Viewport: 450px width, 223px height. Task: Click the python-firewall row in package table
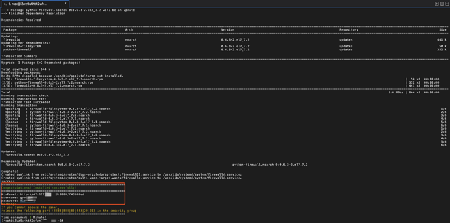(x=224, y=50)
